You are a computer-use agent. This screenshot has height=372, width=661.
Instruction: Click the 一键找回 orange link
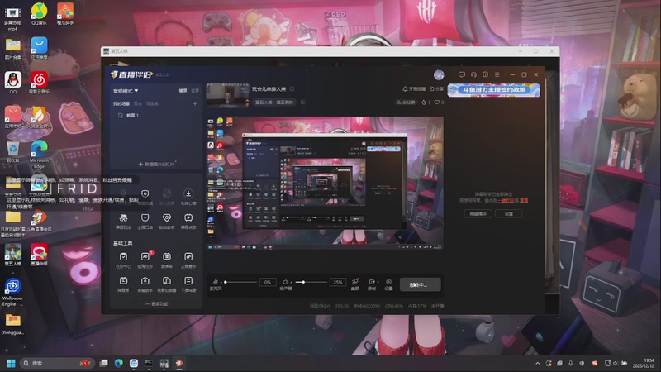pyautogui.click(x=506, y=200)
